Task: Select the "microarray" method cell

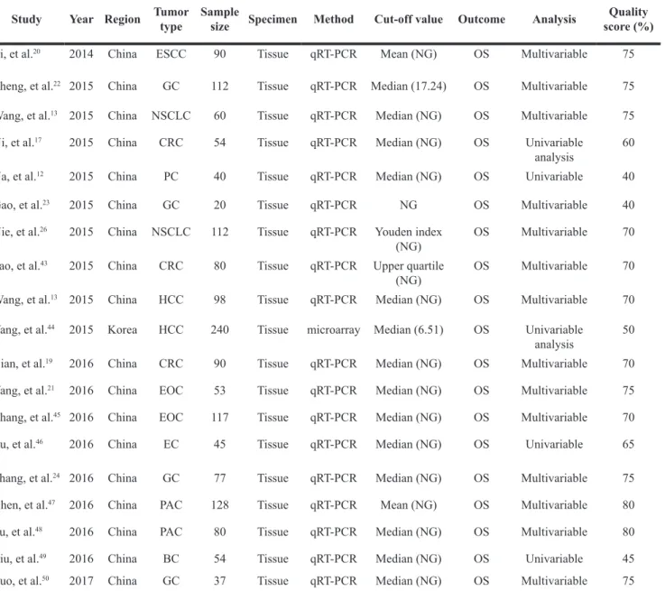Action: (333, 330)
